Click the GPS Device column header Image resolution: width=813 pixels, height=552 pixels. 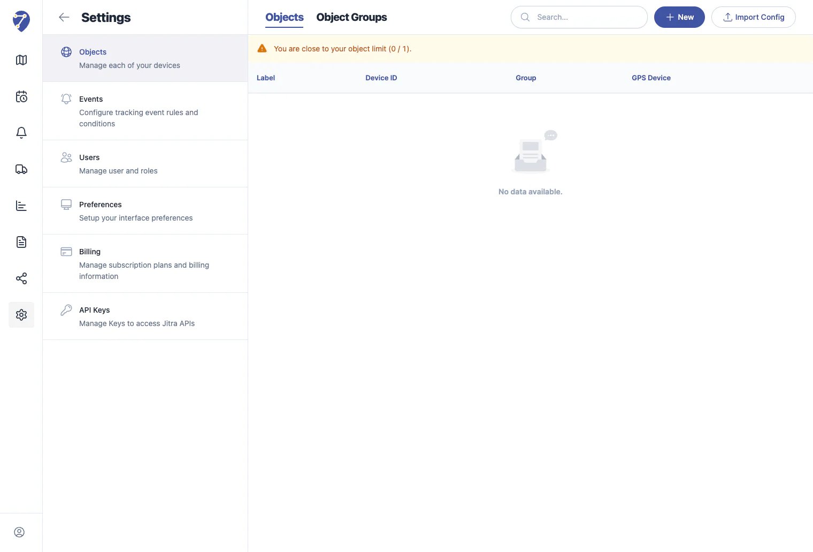[x=651, y=78]
